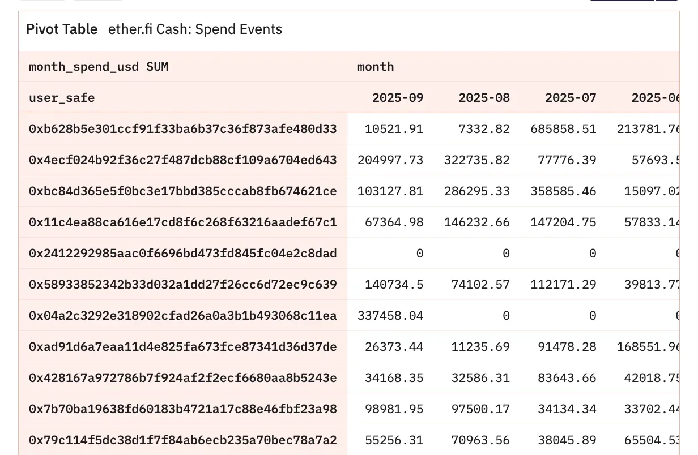Select the cell with value 147204.75
This screenshot has height=455, width=698.
[x=563, y=222]
